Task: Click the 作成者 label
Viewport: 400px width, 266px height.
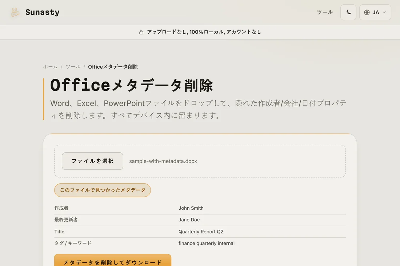Action: [61, 208]
